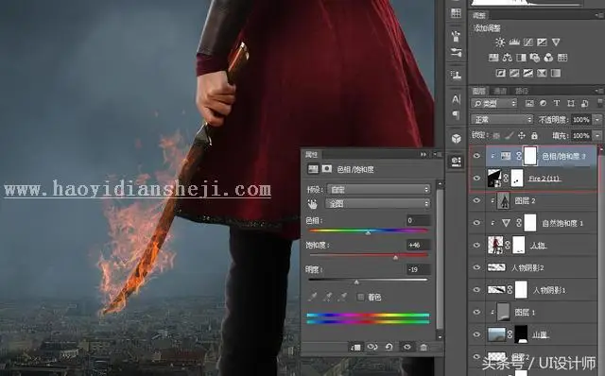
Task: Open the Clone Source panel icon
Action: tap(456, 75)
